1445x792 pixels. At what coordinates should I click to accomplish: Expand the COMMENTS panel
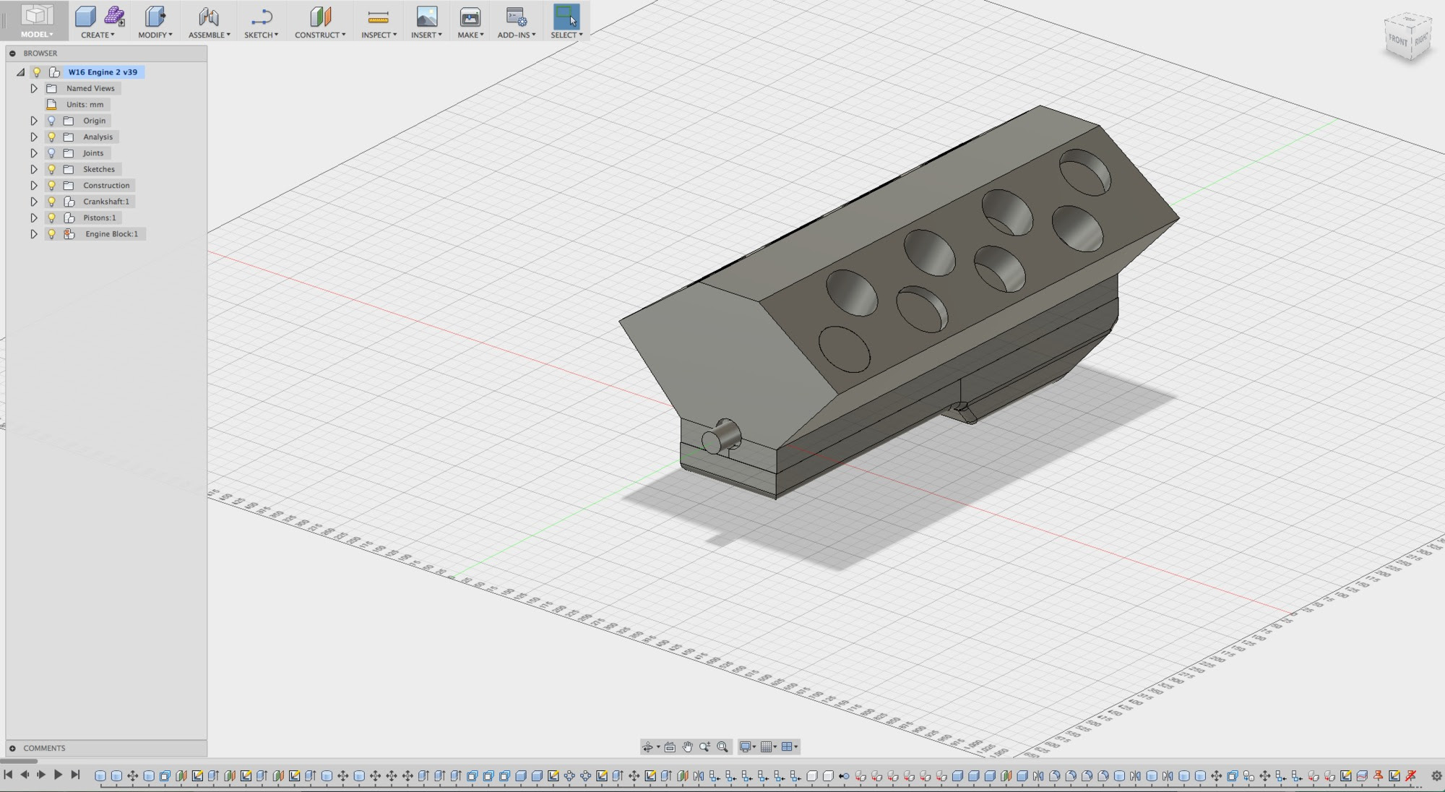click(12, 749)
